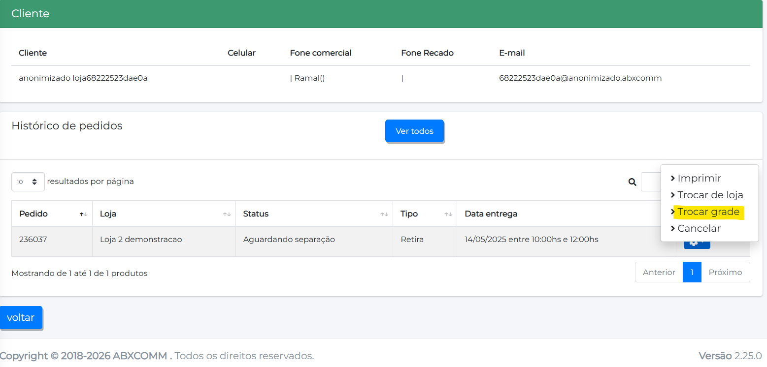767x367 pixels.
Task: Select the highlighted Trocar grade option
Action: coord(708,212)
